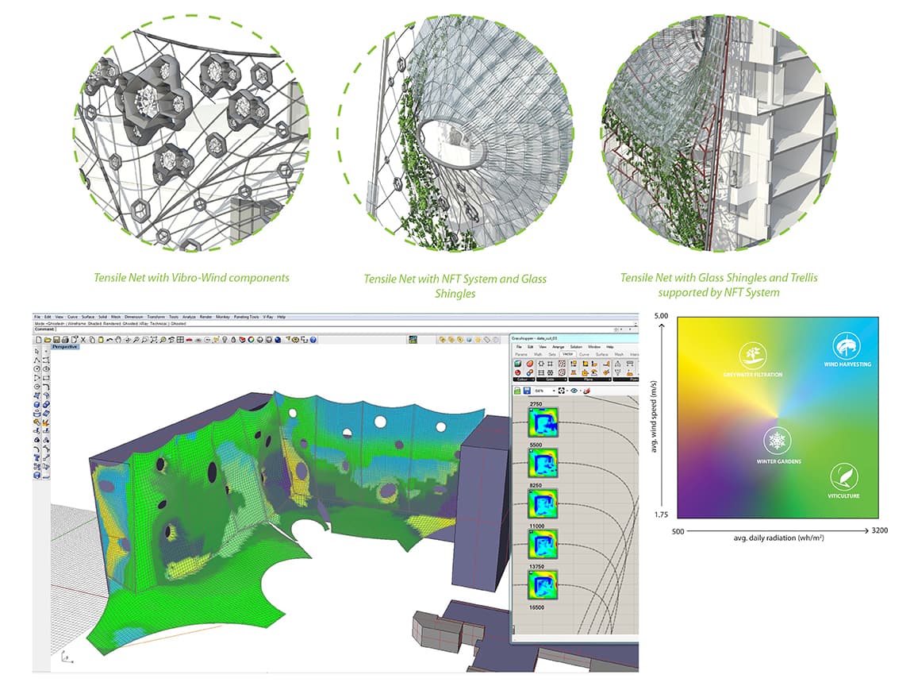Open the Grasshopper Solution menu
Image resolution: width=914 pixels, height=686 pixels.
coord(576,347)
